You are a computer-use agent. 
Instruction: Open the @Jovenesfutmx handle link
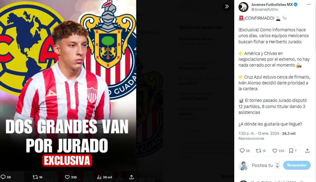pos(264,9)
